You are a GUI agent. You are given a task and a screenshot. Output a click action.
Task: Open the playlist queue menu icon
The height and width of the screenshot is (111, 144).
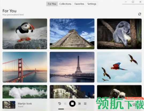pos(85,104)
